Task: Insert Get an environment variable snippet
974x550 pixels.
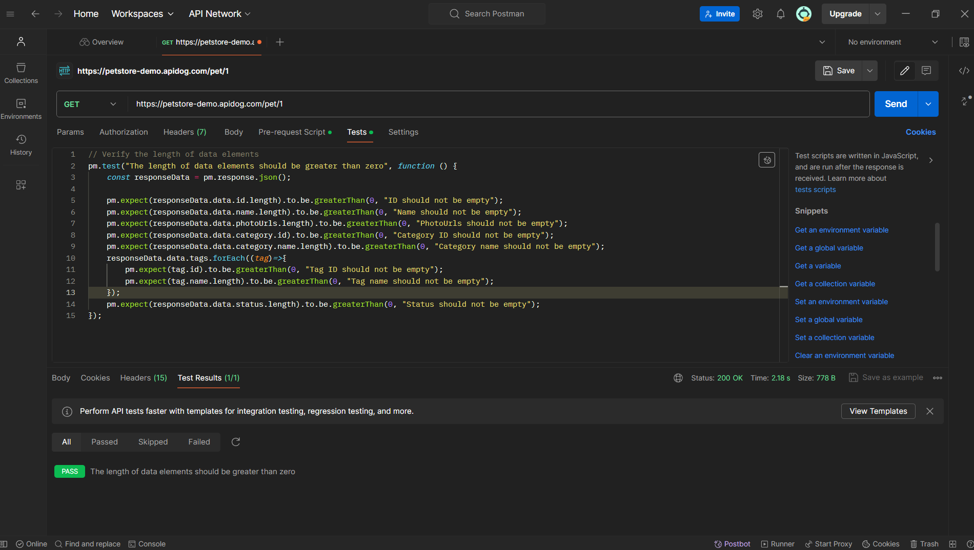Action: pyautogui.click(x=842, y=230)
